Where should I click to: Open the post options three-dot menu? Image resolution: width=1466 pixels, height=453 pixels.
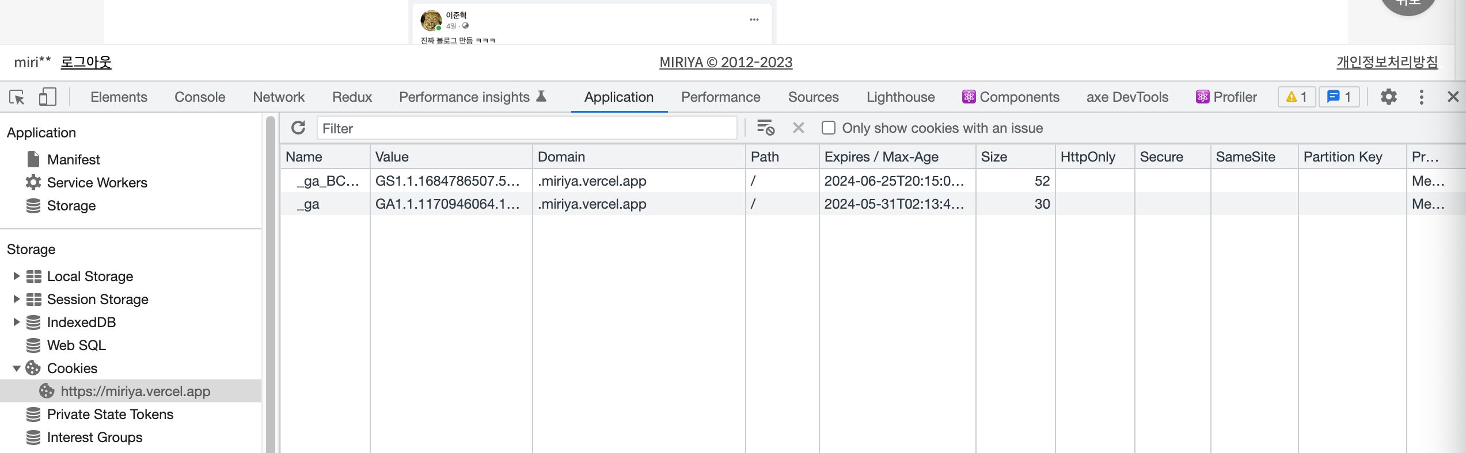pyautogui.click(x=754, y=20)
